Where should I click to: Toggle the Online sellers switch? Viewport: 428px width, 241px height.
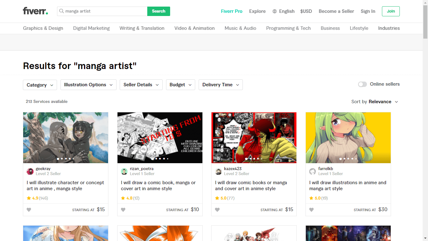(363, 84)
